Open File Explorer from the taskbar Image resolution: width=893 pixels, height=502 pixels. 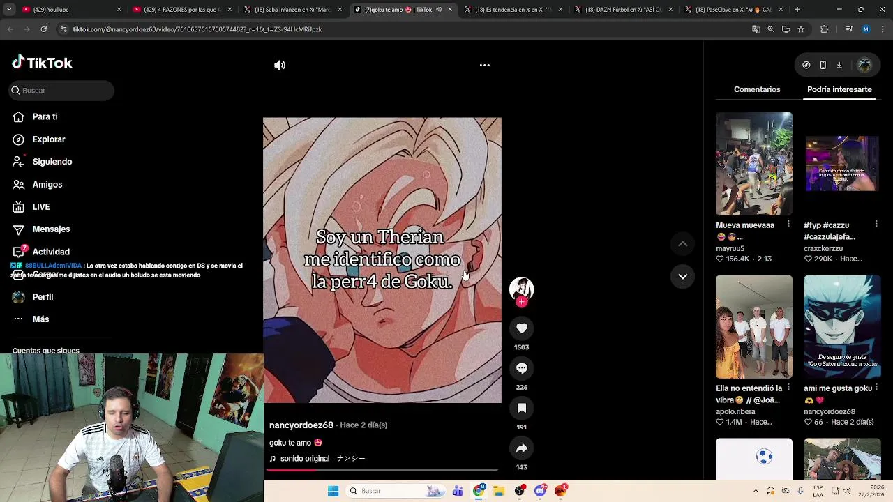(x=499, y=491)
